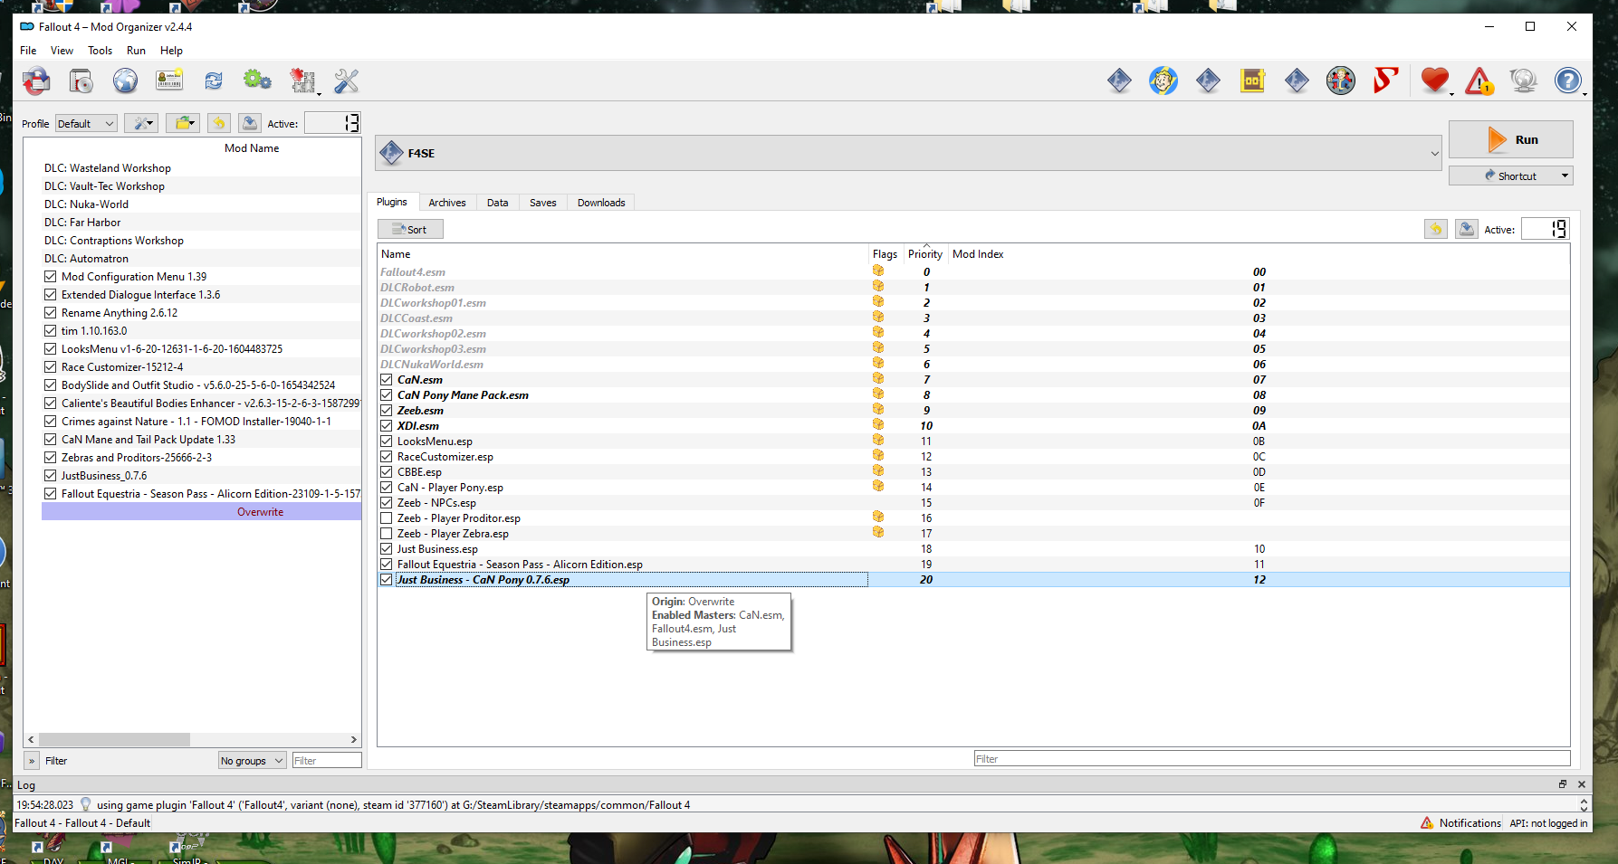
Task: Expand the F4SE executable dropdown
Action: (x=908, y=154)
